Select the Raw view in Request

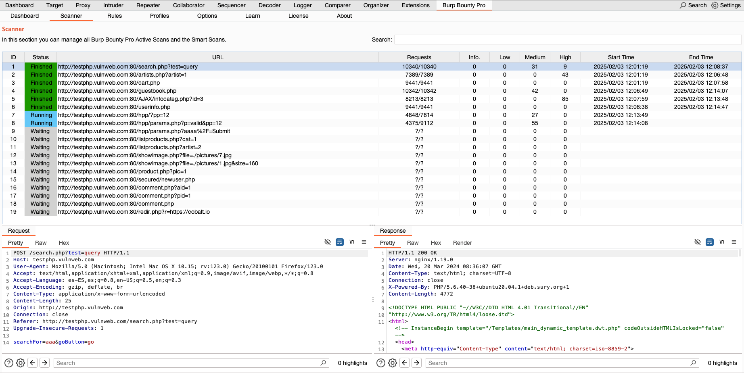tap(41, 243)
